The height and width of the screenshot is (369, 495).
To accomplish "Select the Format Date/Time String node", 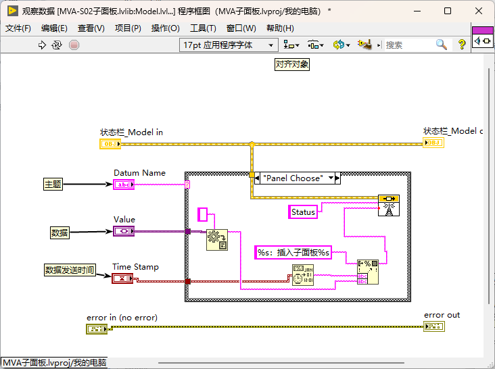I will 303,275.
